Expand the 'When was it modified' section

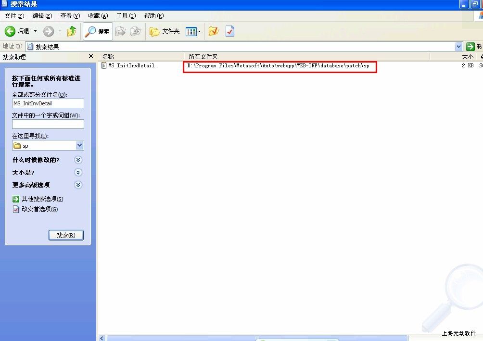tap(78, 160)
